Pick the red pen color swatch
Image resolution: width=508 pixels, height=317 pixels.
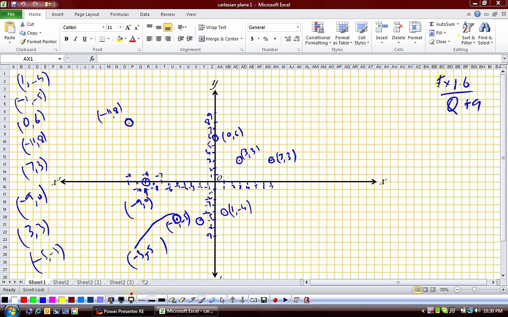[24, 300]
